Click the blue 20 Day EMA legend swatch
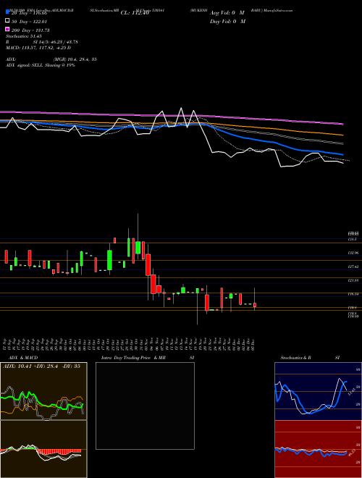Screen dimensions: 362x478 [x=8, y=12]
